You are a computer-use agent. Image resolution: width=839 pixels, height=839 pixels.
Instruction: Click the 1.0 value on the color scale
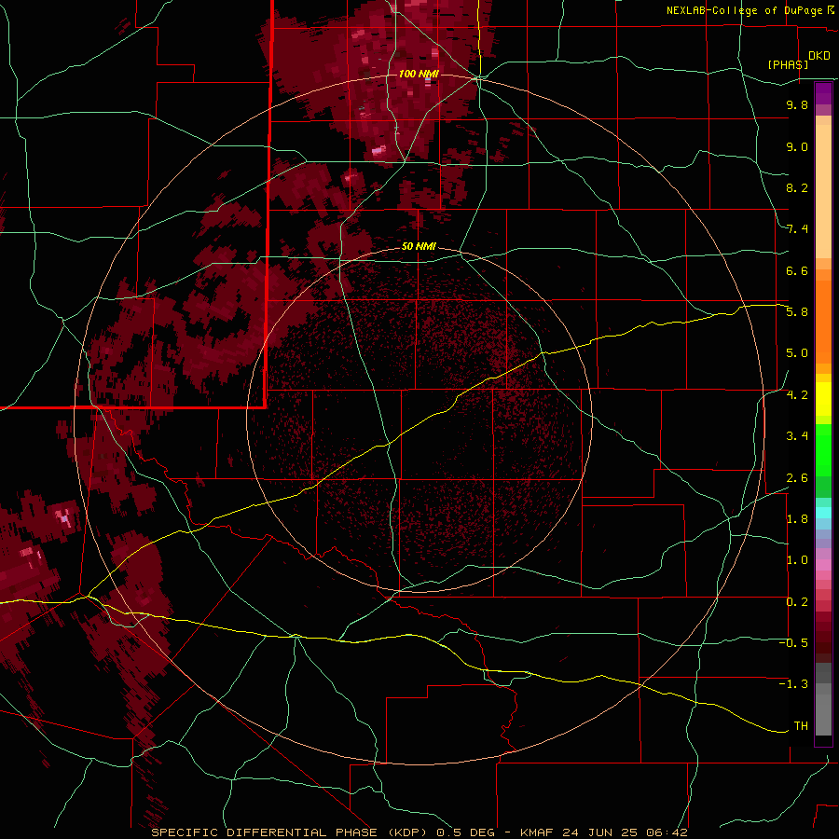pos(797,560)
